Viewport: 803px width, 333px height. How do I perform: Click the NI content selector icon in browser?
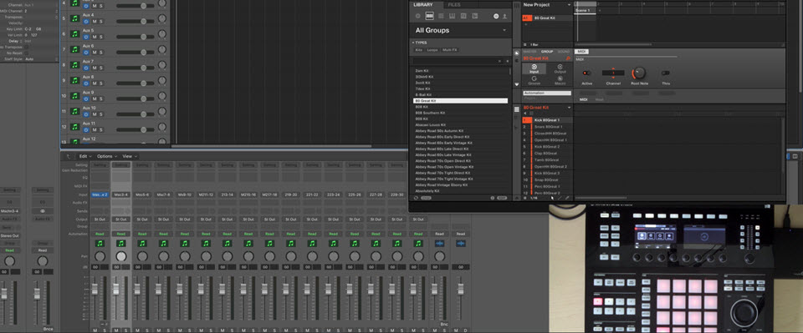pos(496,17)
